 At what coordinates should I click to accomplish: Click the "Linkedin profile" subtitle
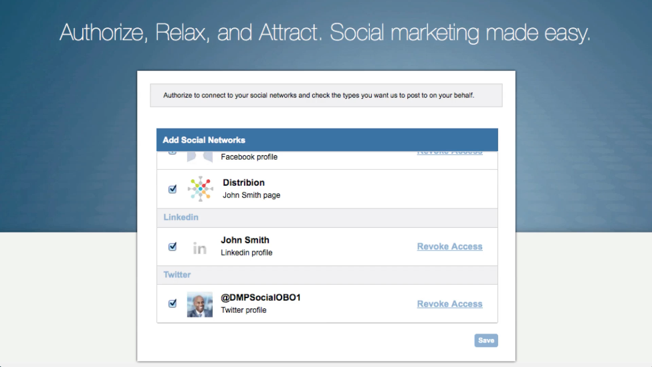247,253
